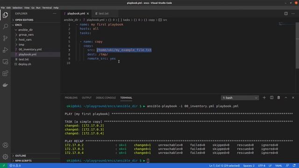This screenshot has width=299, height=168.
Task: Open the 1: bash terminal selector dropdown
Action: [240, 98]
